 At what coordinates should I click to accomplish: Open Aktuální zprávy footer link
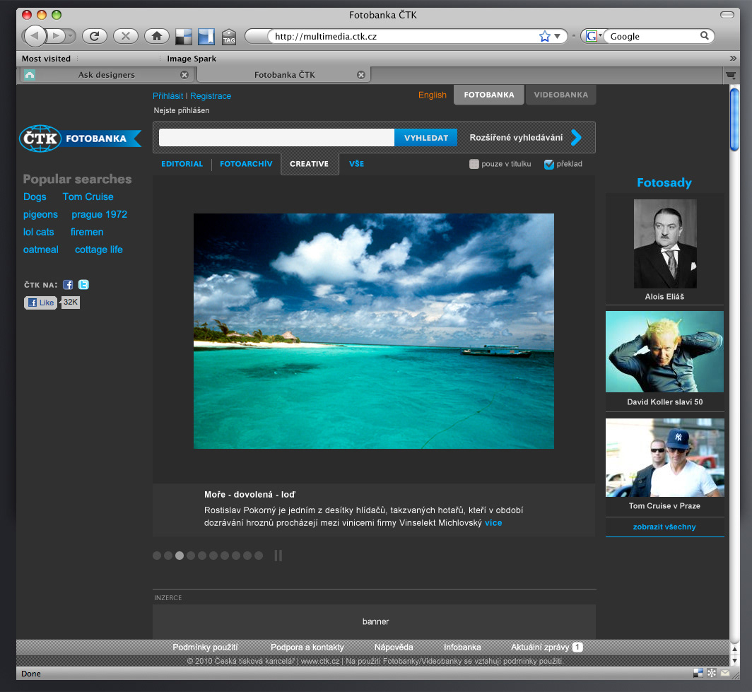point(540,647)
